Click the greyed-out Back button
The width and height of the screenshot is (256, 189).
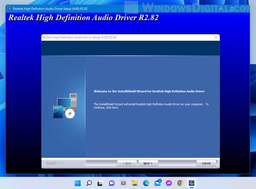pyautogui.click(x=127, y=163)
